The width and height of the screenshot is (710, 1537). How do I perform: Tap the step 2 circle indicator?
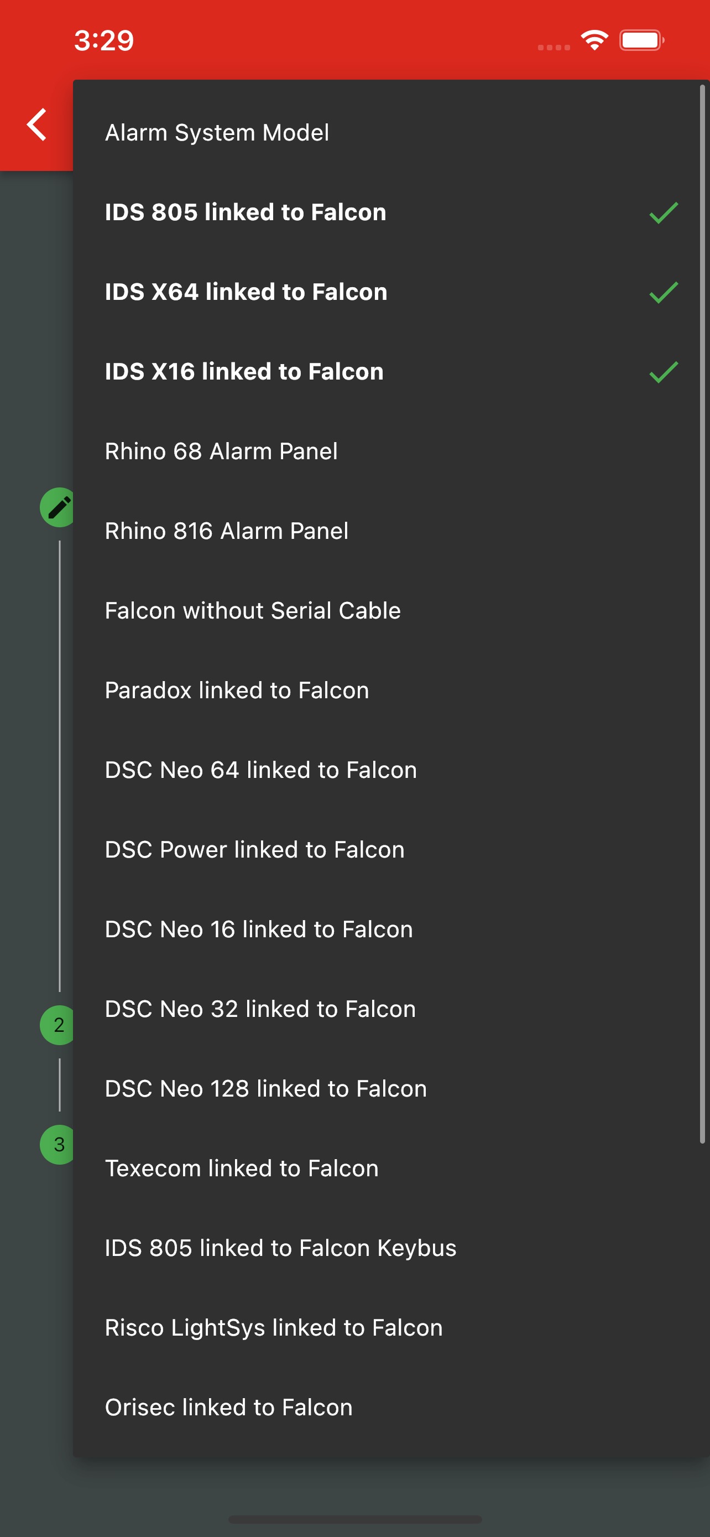tap(57, 1025)
